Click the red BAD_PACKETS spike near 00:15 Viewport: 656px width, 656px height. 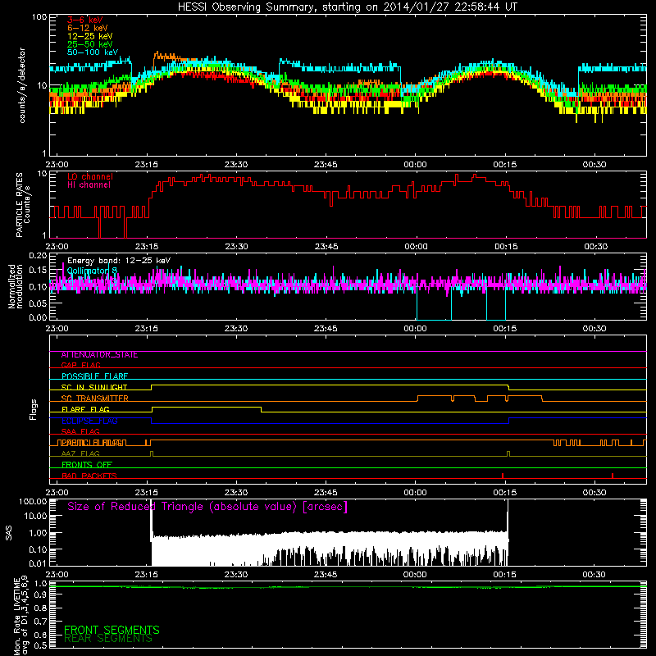click(503, 476)
